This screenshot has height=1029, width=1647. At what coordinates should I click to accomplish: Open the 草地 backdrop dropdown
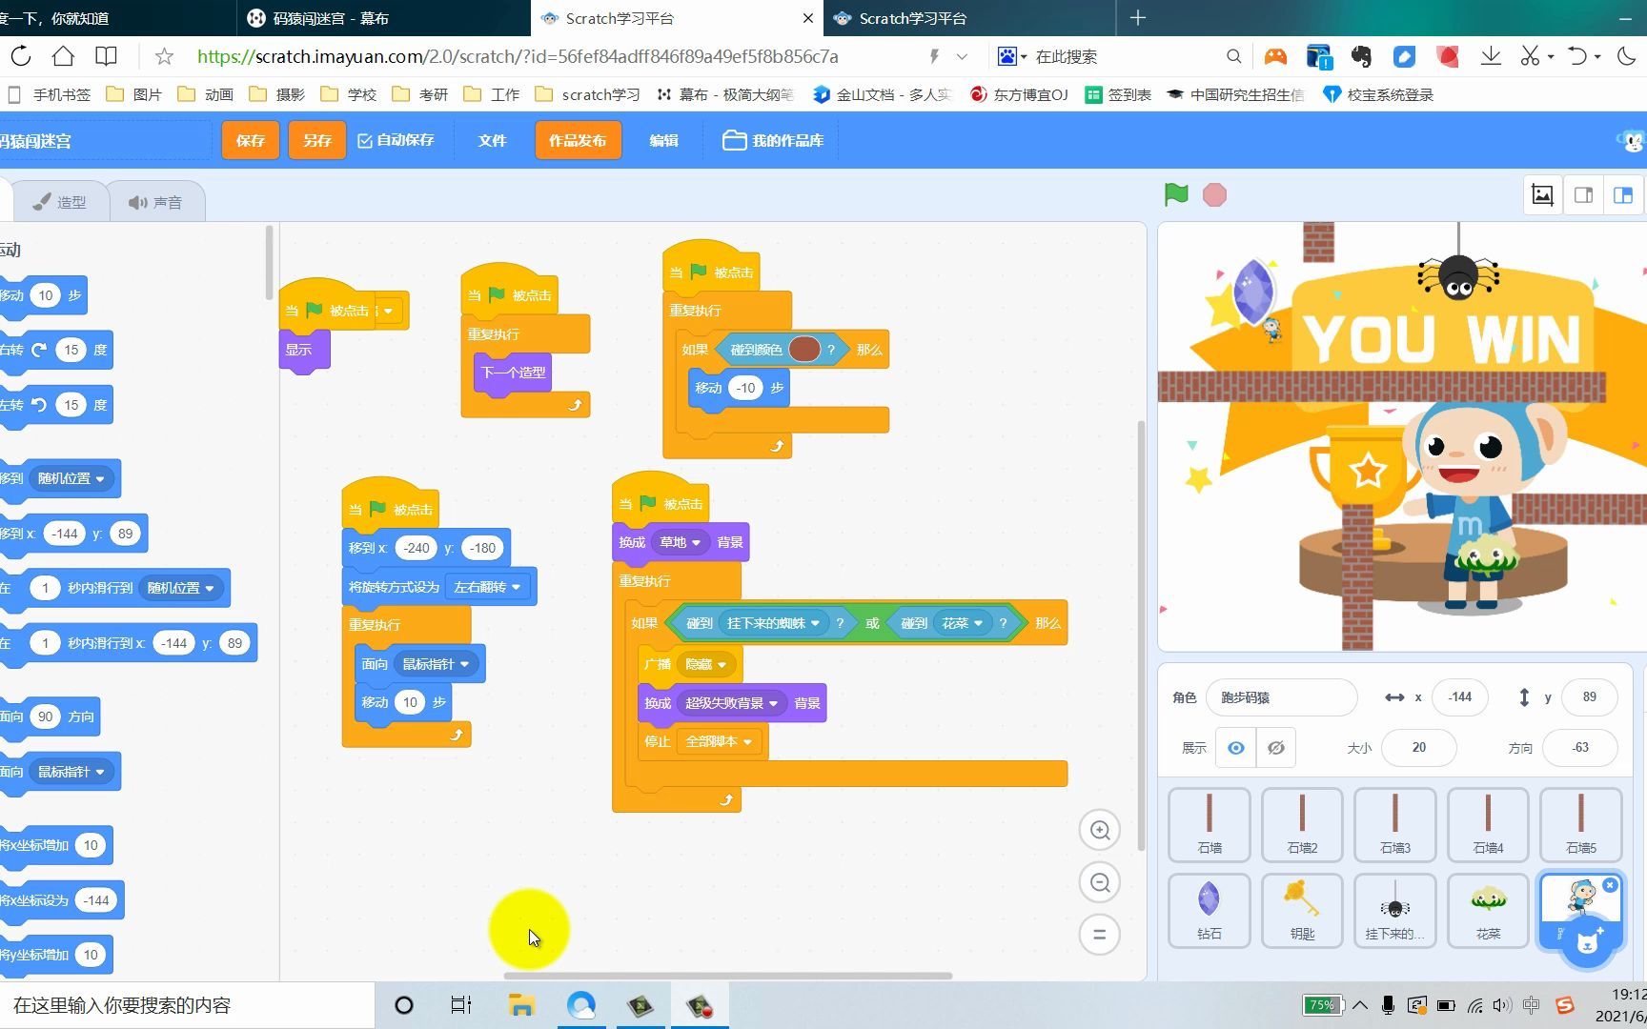(681, 542)
